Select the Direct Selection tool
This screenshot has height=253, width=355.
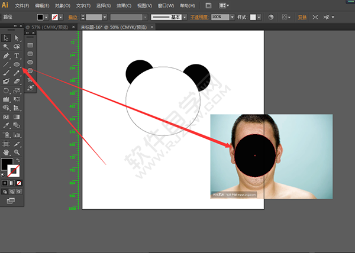17,37
